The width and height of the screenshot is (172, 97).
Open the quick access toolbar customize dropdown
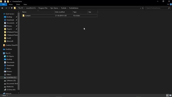pyautogui.click(x=10, y=2)
